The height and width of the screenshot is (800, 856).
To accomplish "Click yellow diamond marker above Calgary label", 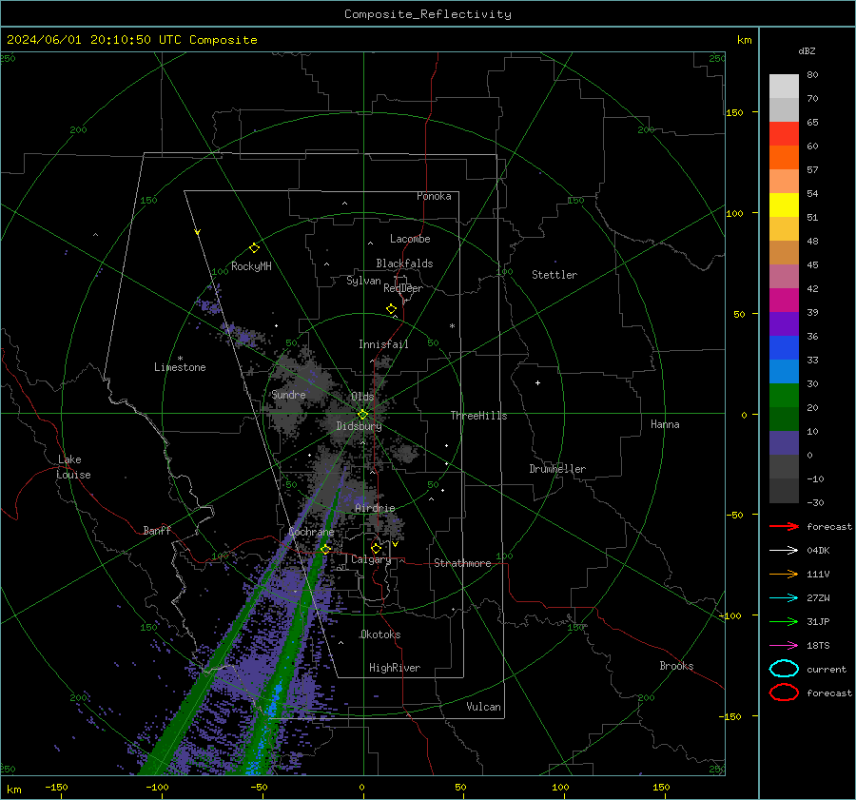I will (x=376, y=548).
